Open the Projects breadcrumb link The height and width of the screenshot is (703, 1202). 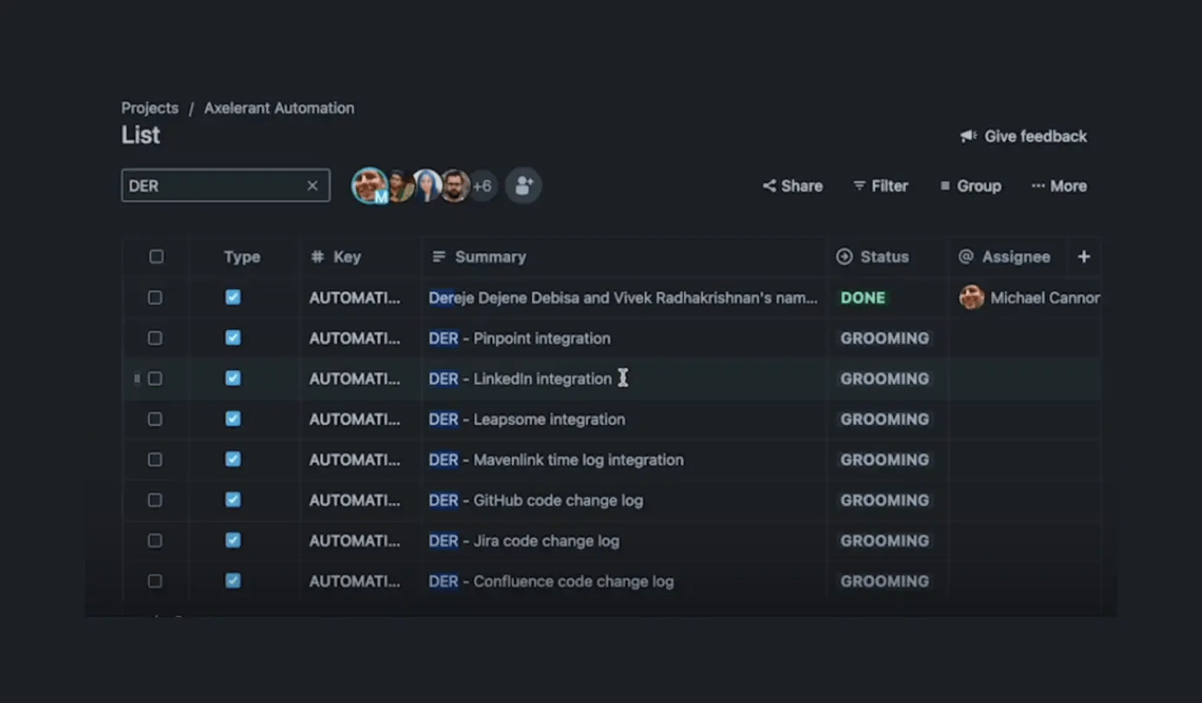[149, 108]
